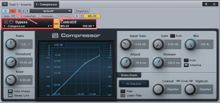Screen dimensions: 220x103
Task: Click the Vergleichen button
Action: [28, 16]
